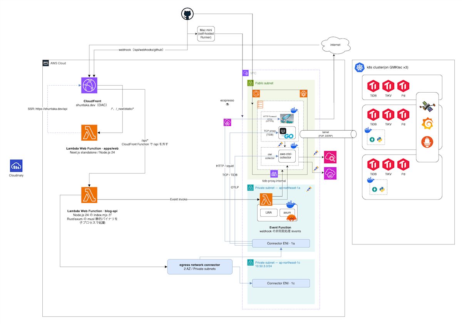Click the Connector ENI · 1a box
462x324 pixels.
click(x=281, y=243)
